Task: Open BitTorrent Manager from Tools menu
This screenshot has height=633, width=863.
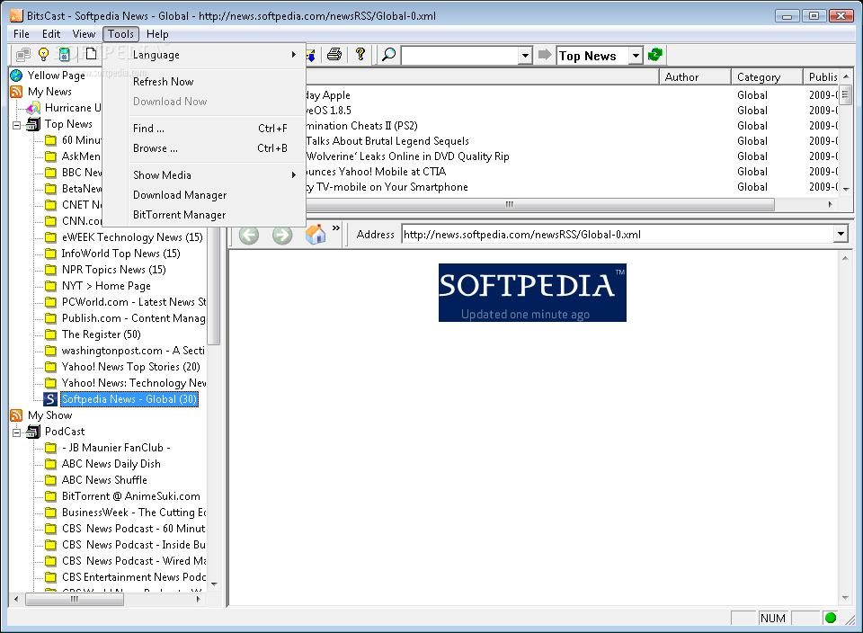Action: coord(204,215)
